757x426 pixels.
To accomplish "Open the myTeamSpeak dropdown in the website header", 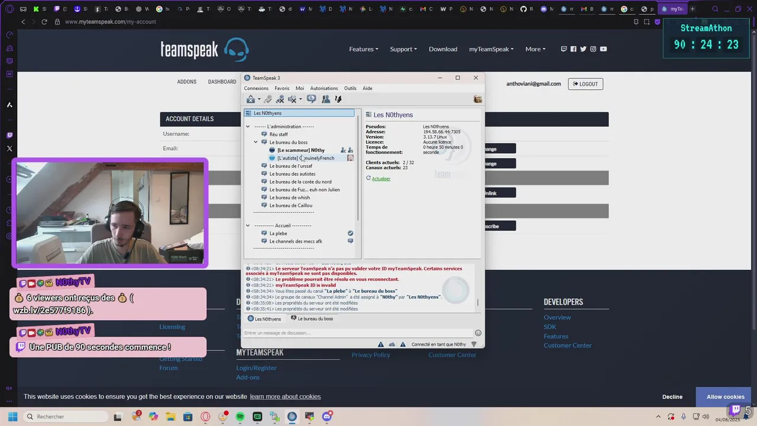I will click(491, 49).
